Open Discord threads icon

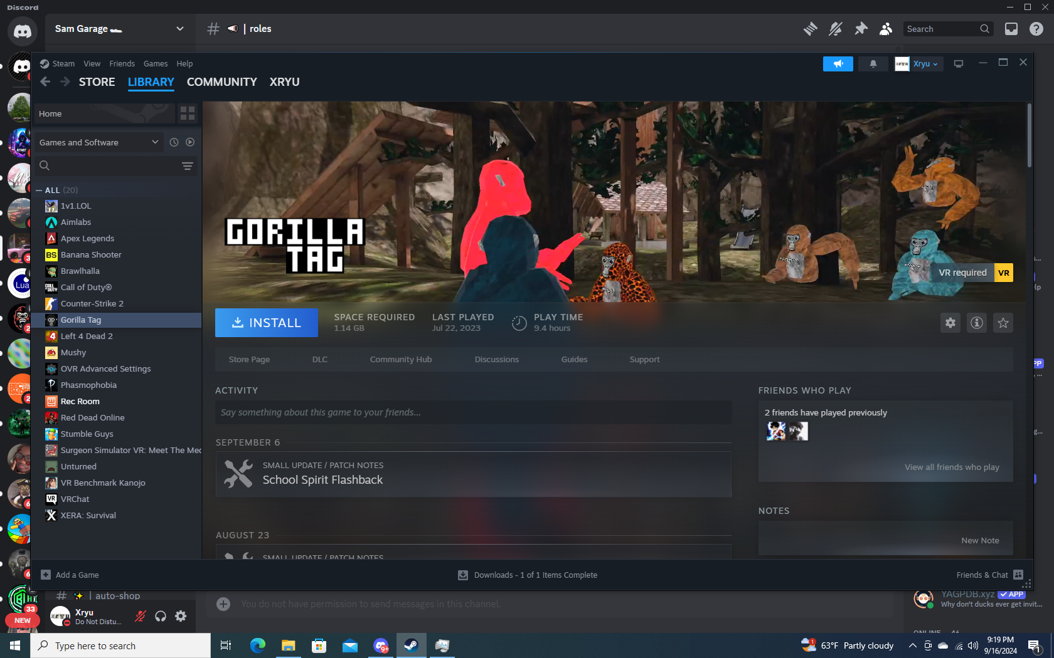coord(811,29)
